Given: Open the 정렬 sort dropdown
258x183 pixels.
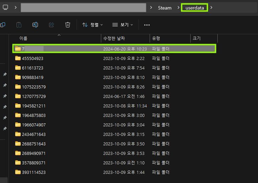Looking at the screenshot, I should pos(92,25).
